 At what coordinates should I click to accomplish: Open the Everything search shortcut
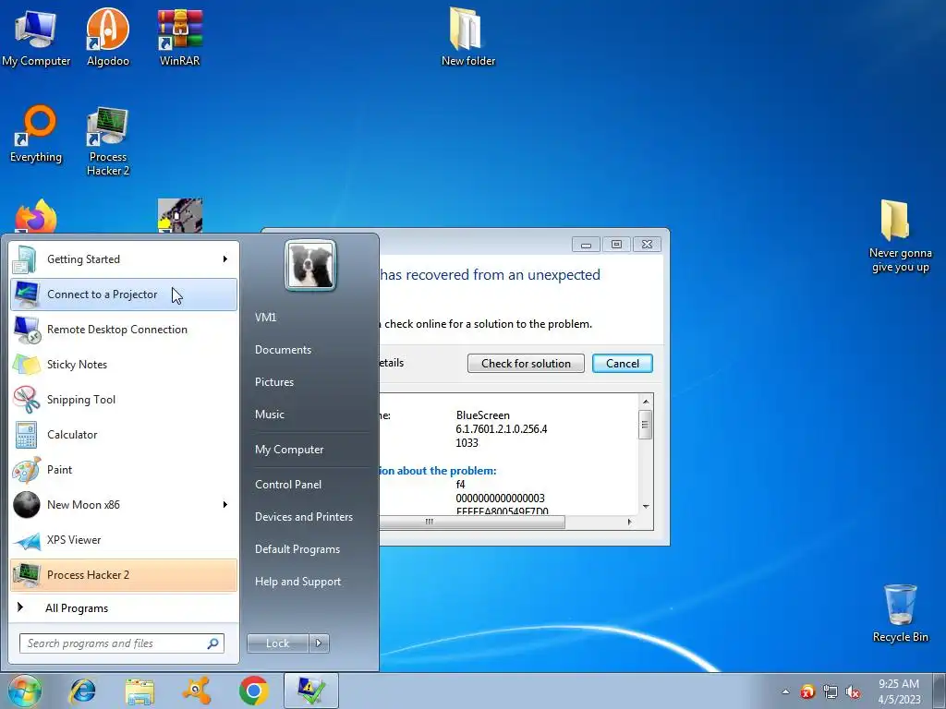(36, 134)
